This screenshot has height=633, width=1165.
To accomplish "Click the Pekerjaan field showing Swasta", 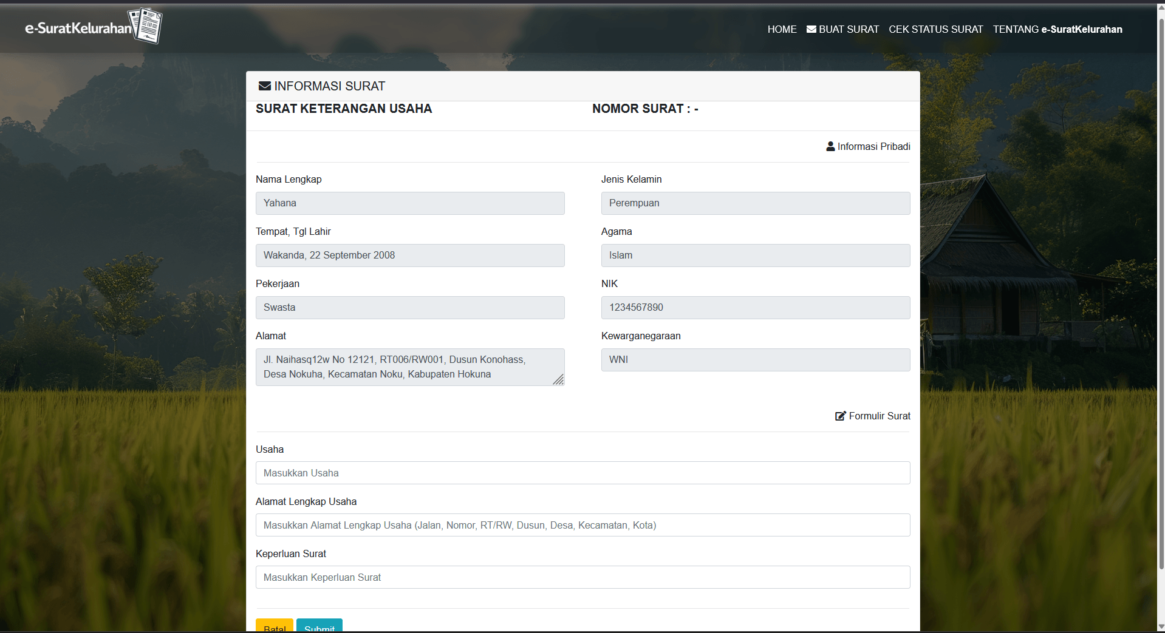I will pos(410,308).
